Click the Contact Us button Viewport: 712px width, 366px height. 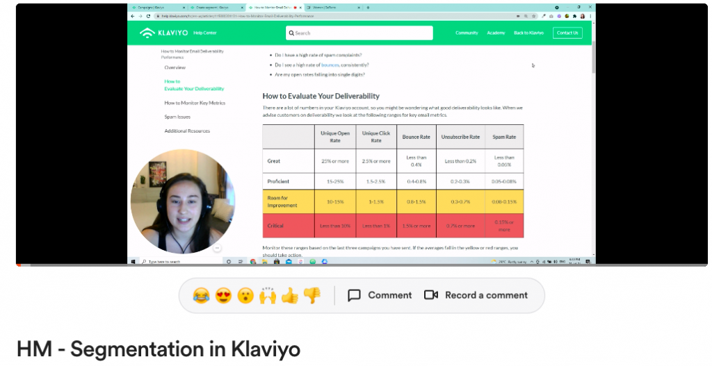[x=567, y=33]
